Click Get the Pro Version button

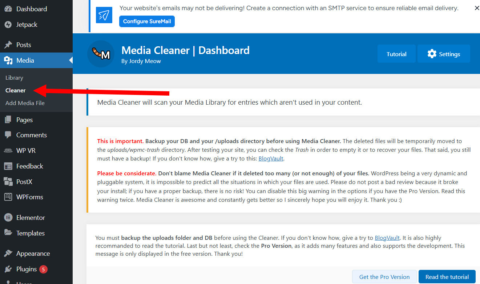[384, 277]
